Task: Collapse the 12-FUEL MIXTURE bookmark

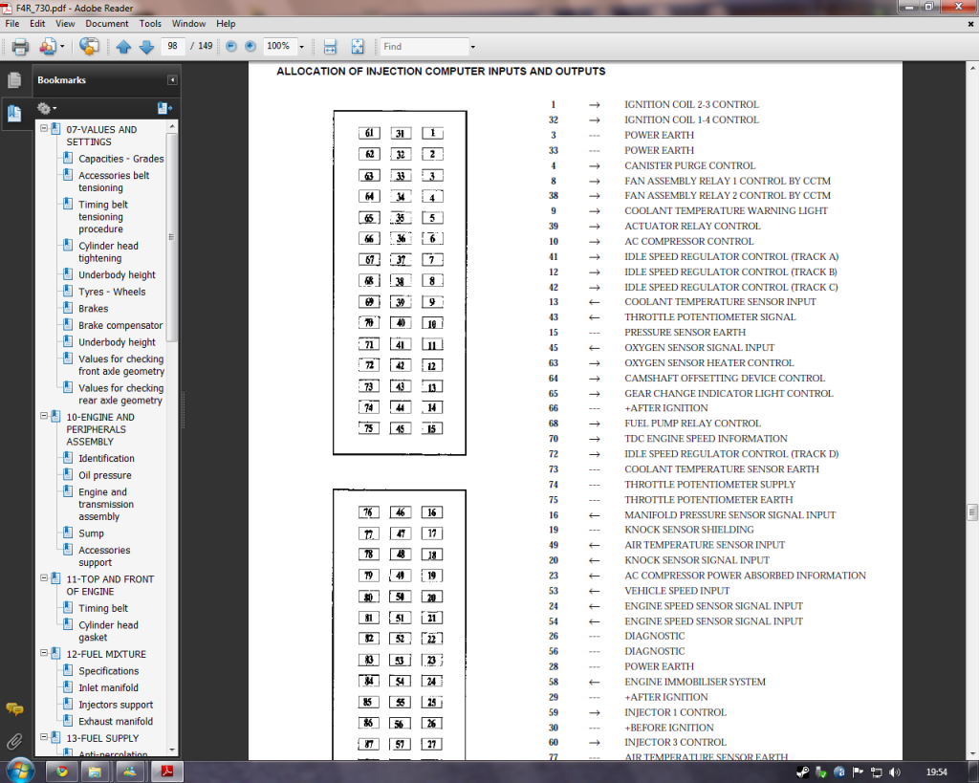Action: 44,653
